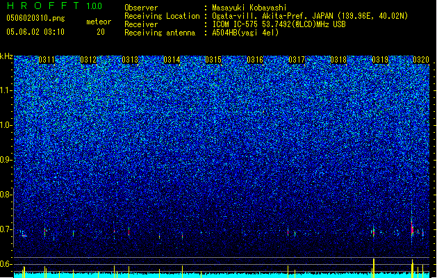The height and width of the screenshot is (278, 437).
Task: Click the 0316 time marker
Action: (255, 60)
